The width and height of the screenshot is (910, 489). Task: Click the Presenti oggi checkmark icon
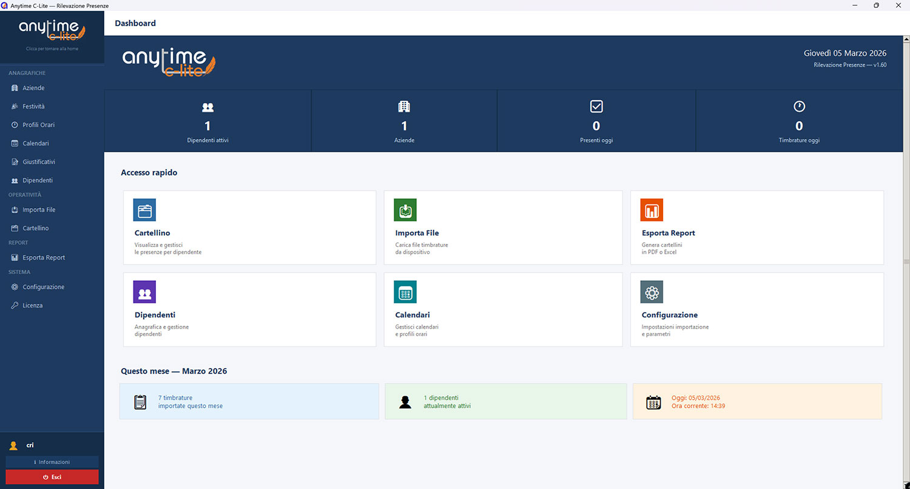[596, 107]
